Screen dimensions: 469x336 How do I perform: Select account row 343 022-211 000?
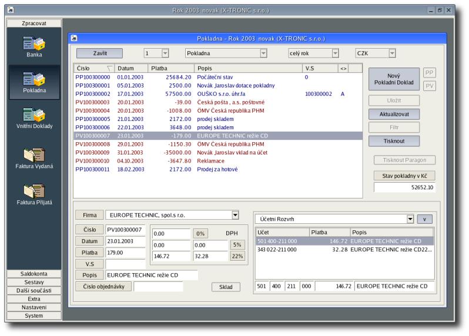(x=344, y=250)
